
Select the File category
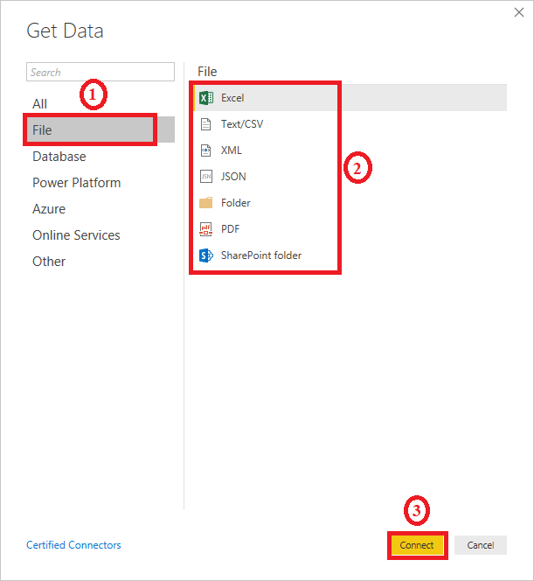pos(101,130)
